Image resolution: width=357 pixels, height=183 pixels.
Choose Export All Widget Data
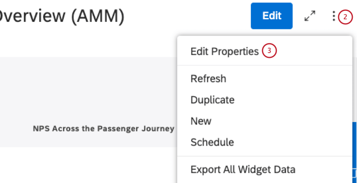coord(243,170)
